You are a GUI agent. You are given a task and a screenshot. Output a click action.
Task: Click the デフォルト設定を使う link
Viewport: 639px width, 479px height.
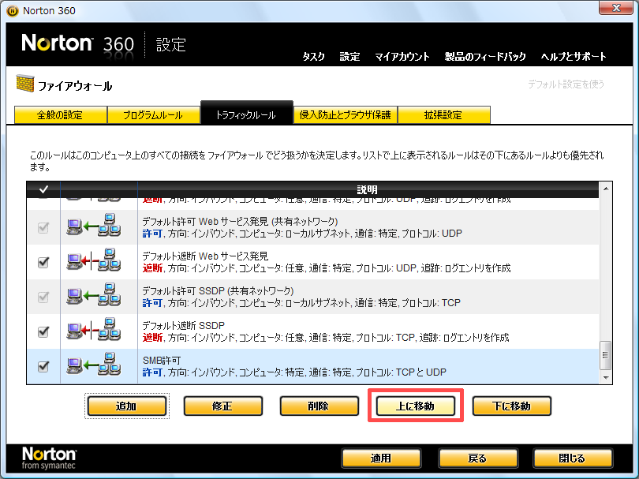[x=566, y=84]
